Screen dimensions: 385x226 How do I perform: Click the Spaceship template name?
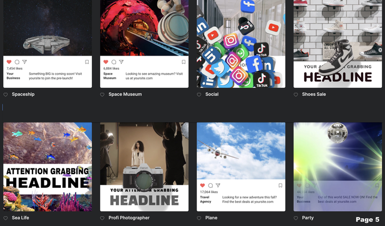[x=23, y=94]
